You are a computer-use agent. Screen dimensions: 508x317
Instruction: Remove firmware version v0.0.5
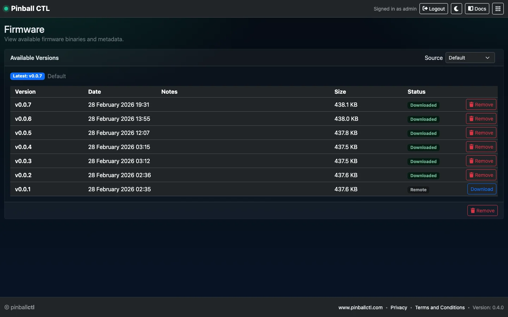point(481,133)
